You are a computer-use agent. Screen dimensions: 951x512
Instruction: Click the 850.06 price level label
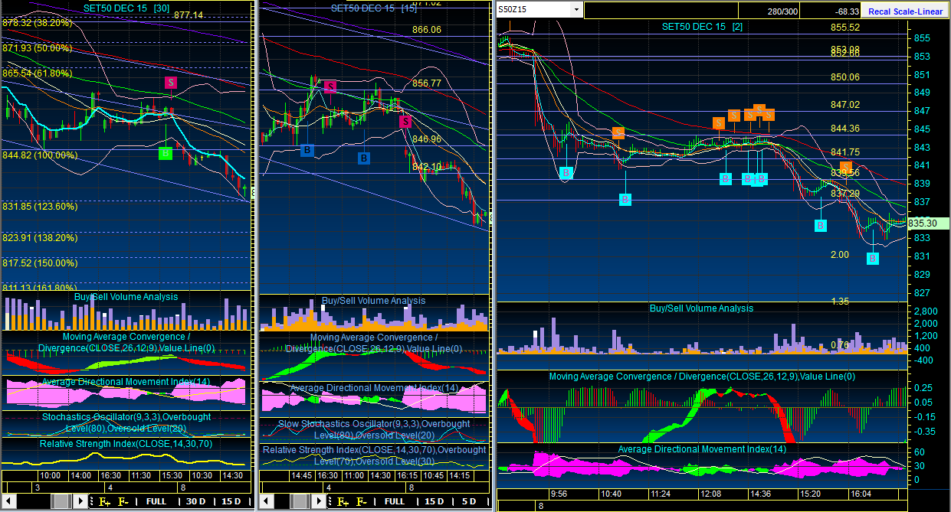pos(845,77)
